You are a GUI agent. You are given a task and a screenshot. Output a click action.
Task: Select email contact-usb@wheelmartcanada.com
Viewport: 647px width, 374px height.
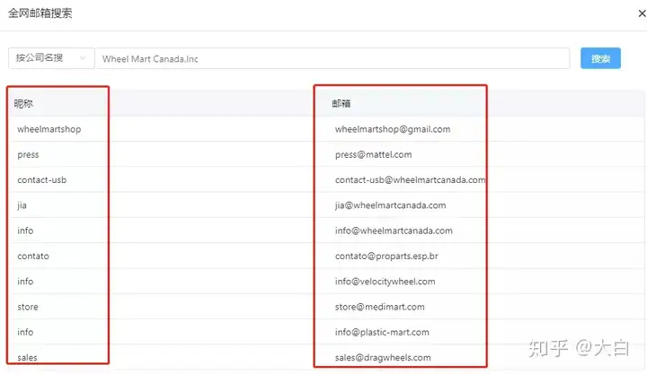[x=410, y=180]
